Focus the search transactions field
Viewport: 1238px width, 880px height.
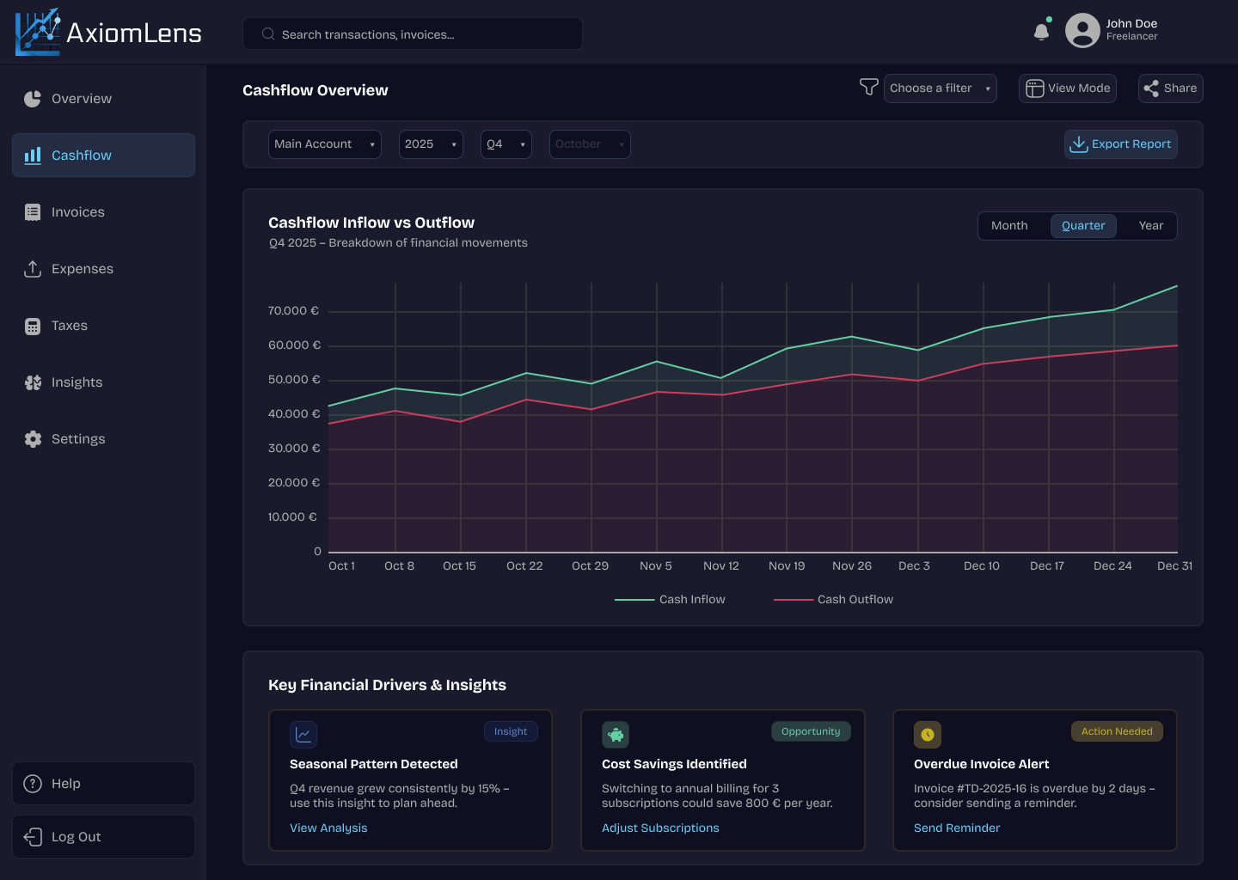click(x=413, y=34)
